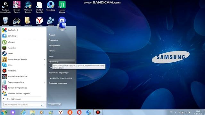Select UU Game Booster desktop shortcut
This screenshot has height=115, width=205.
pos(28,7)
